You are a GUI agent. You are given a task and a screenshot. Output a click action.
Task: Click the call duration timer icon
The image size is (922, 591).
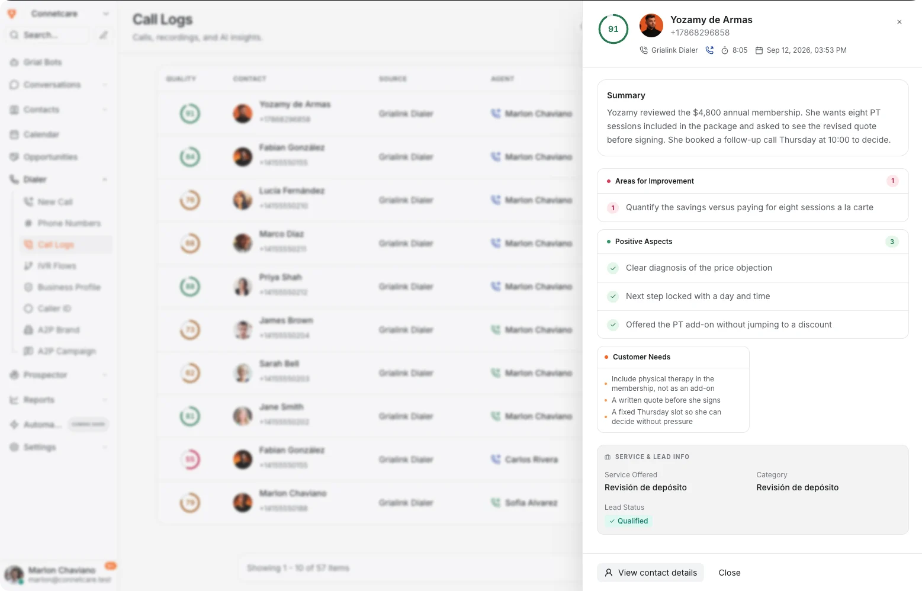click(725, 50)
